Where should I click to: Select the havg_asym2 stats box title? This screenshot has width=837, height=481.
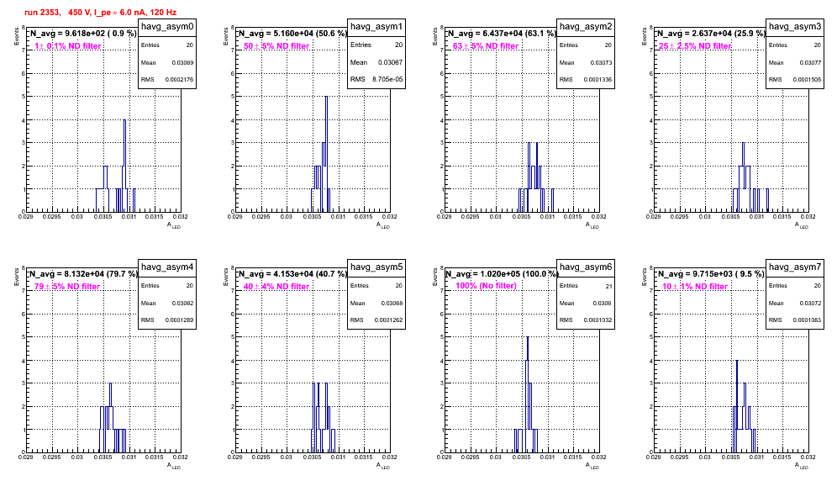586,27
